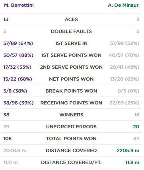The width and height of the screenshot is (144, 170).
Task: Click the DOUBLE FAULTS row label
Action: coord(71,31)
